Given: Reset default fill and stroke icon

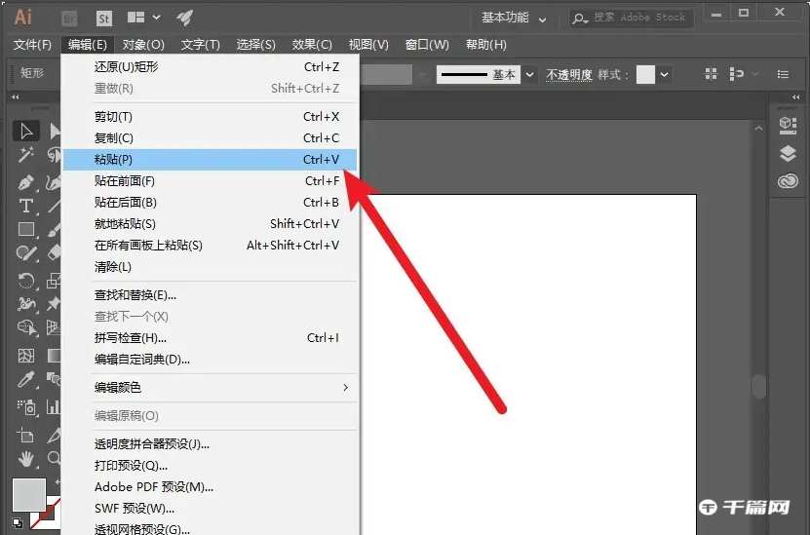Looking at the screenshot, I should [x=17, y=522].
